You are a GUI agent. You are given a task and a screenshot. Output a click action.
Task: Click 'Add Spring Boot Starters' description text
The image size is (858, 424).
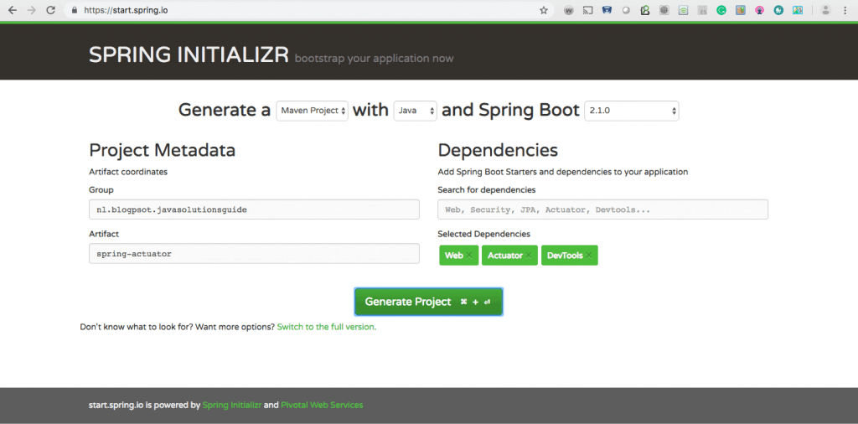563,172
